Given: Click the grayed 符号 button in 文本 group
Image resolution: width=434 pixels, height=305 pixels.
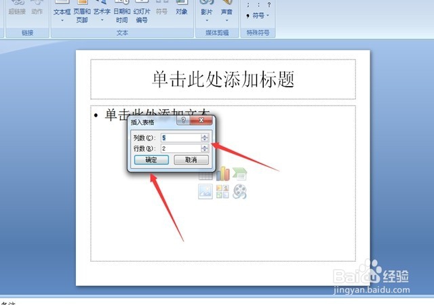Looking at the screenshot, I should [161, 8].
